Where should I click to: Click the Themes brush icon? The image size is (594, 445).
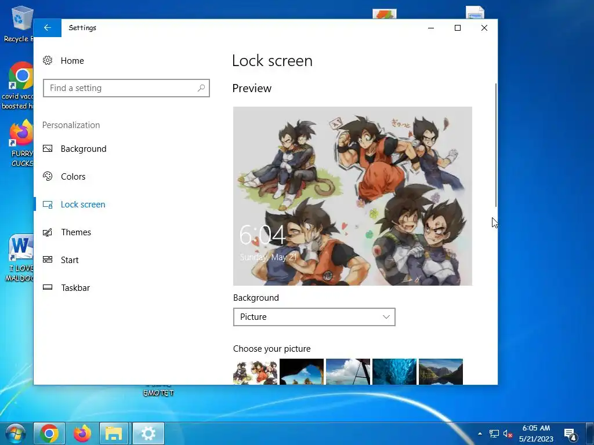pos(48,232)
